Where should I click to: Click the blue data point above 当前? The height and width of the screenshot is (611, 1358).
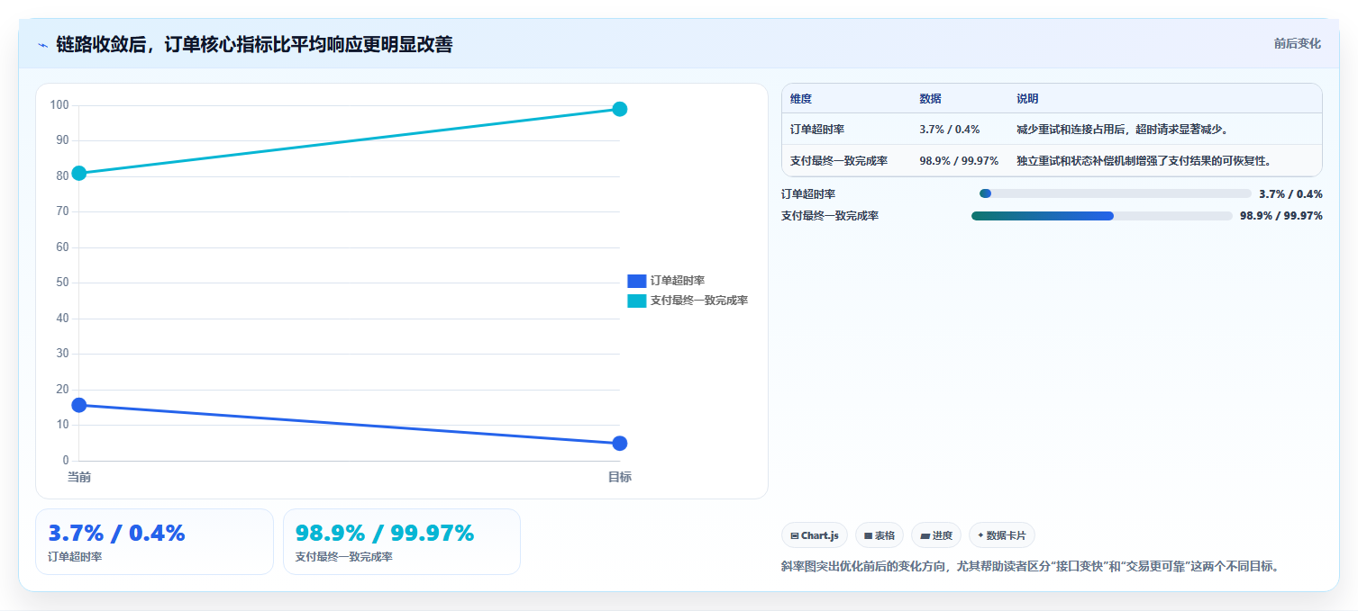(x=79, y=405)
